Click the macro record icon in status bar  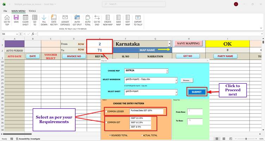(x=12, y=139)
